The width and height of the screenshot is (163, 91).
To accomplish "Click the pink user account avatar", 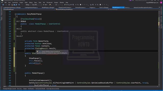I will tap(161, 3).
